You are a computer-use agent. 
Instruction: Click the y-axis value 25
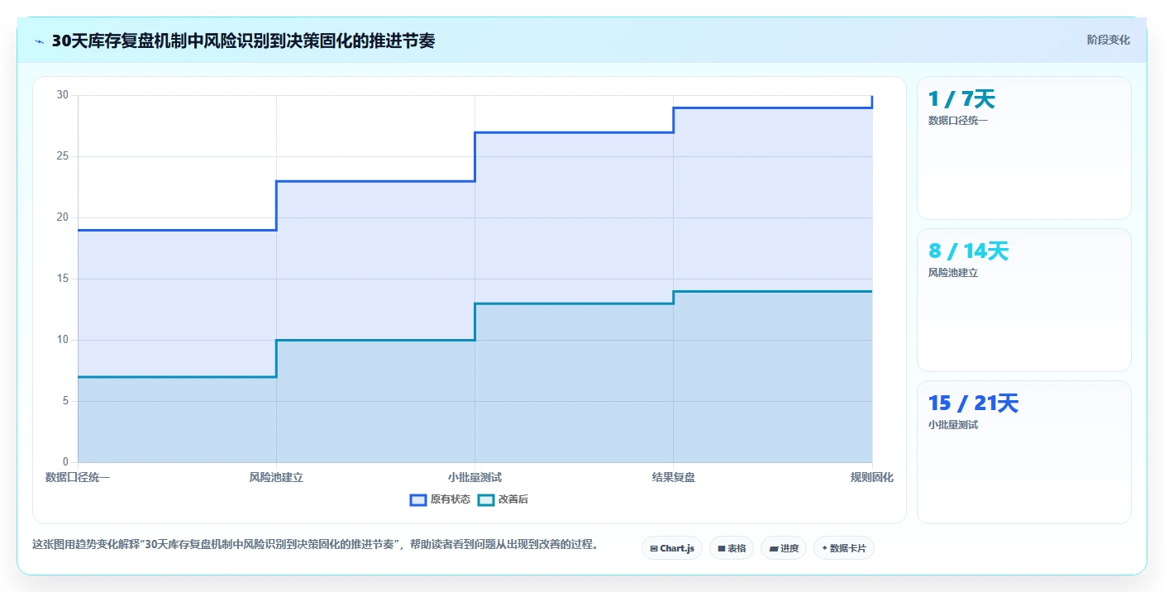pyautogui.click(x=63, y=156)
